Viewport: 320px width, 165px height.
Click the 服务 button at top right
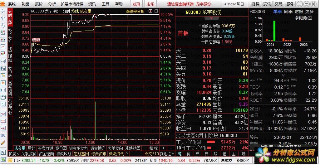point(290,4)
